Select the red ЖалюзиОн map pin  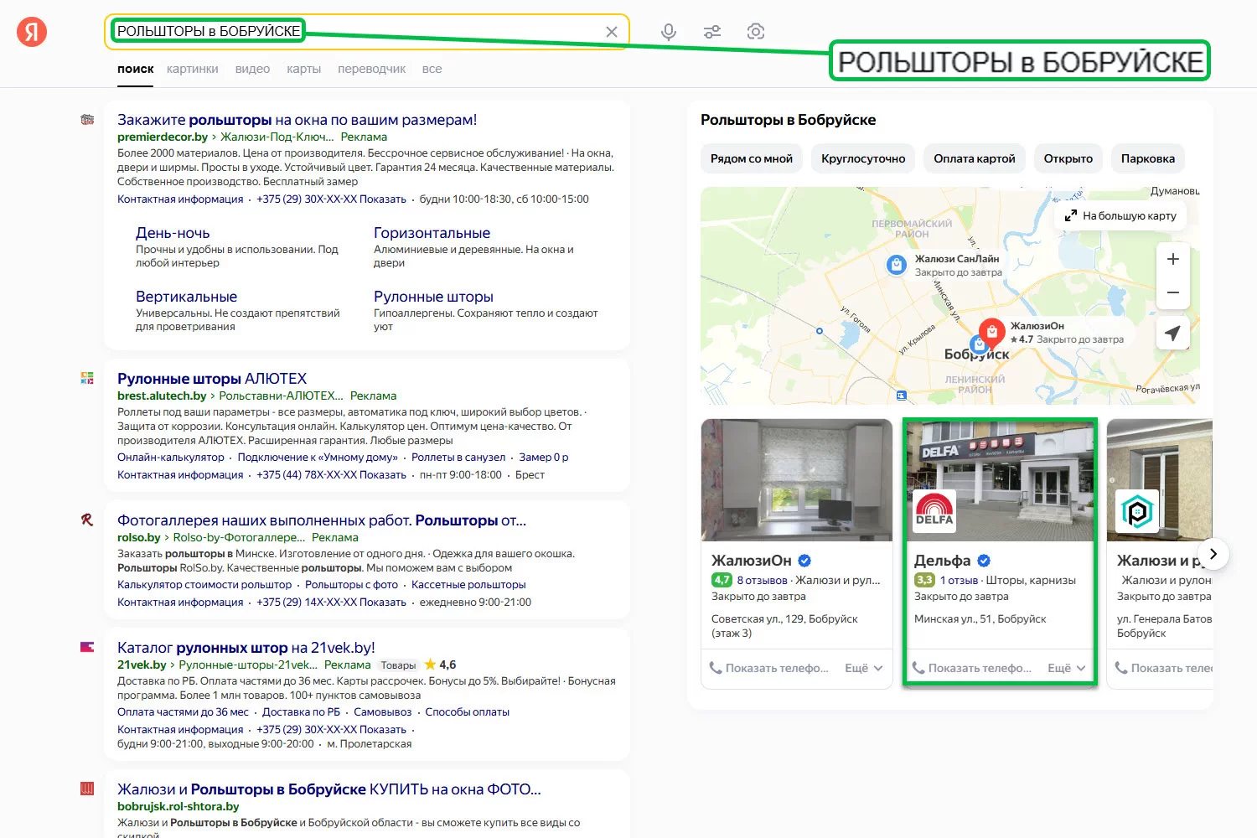pyautogui.click(x=991, y=331)
